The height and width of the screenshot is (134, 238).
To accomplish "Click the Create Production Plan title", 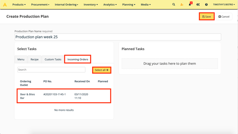I will click(27, 16).
